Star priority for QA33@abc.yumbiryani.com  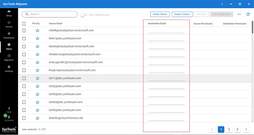(x=37, y=94)
